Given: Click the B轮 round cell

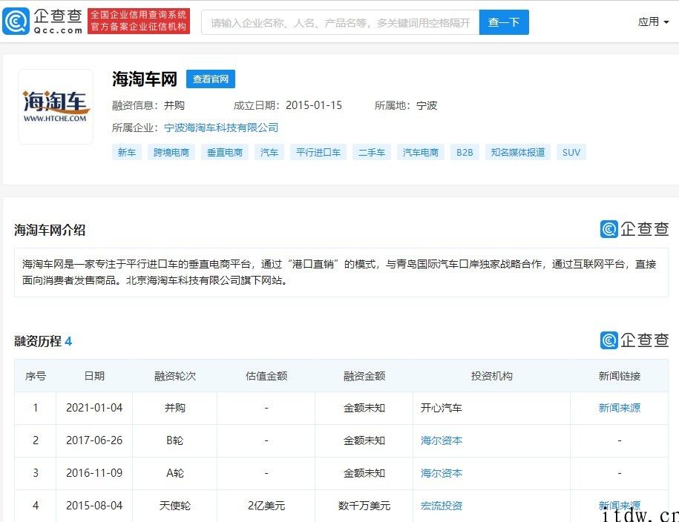Looking at the screenshot, I should 174,440.
